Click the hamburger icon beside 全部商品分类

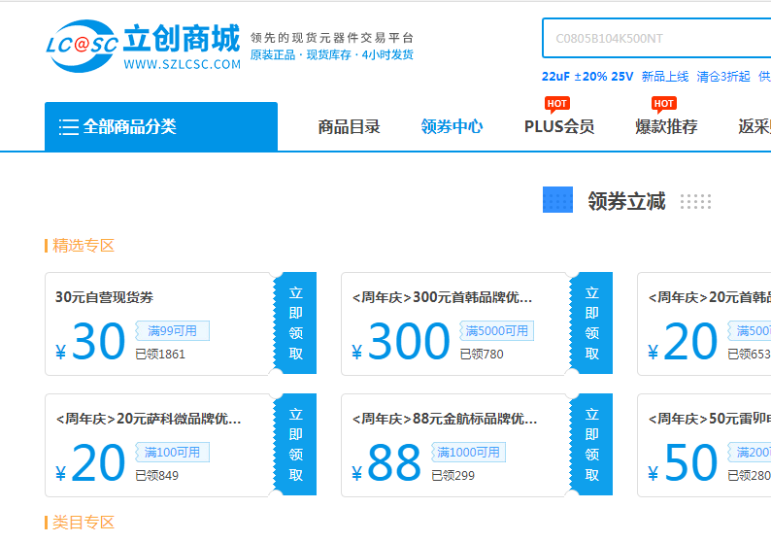(x=69, y=127)
